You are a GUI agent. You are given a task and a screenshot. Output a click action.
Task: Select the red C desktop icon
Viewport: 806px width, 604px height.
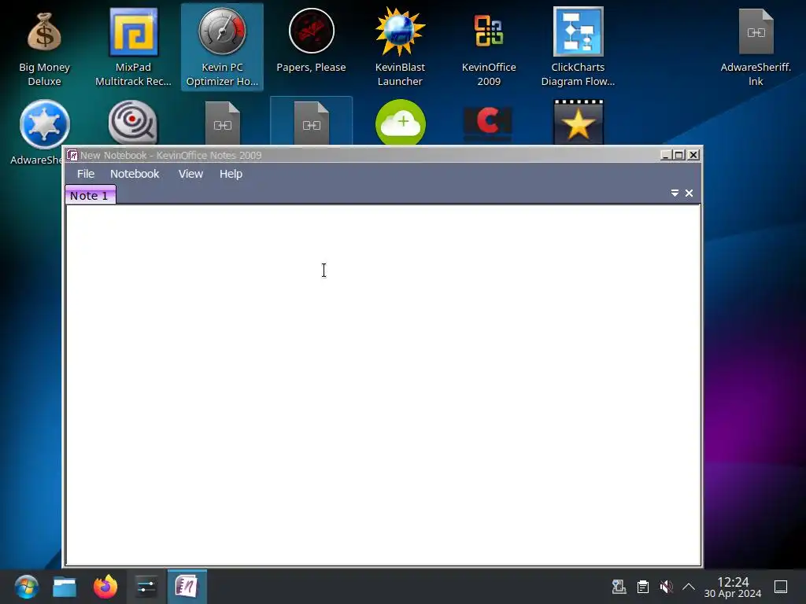[488, 124]
